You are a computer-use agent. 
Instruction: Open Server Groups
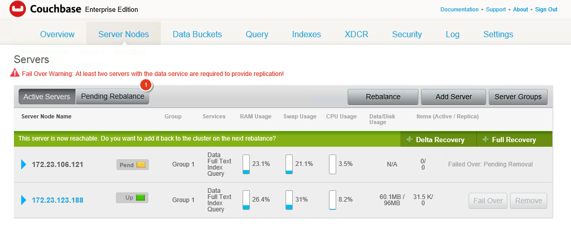(518, 97)
